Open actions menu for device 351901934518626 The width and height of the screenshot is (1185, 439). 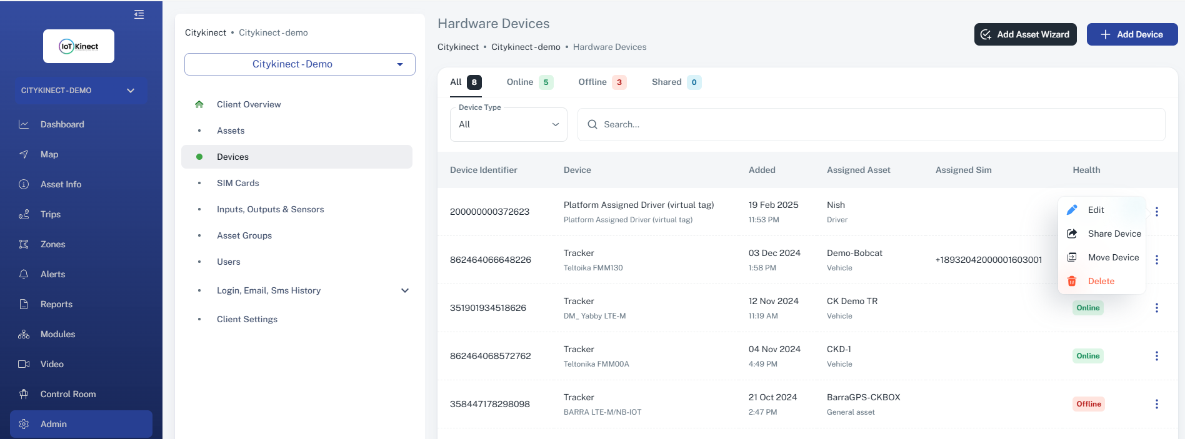click(x=1156, y=308)
